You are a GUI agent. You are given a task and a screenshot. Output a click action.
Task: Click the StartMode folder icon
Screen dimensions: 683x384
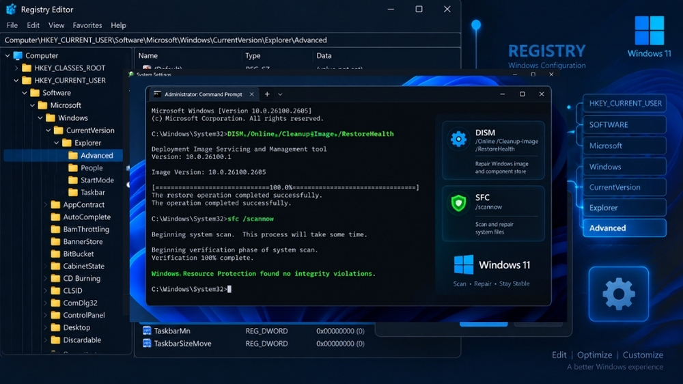click(73, 180)
